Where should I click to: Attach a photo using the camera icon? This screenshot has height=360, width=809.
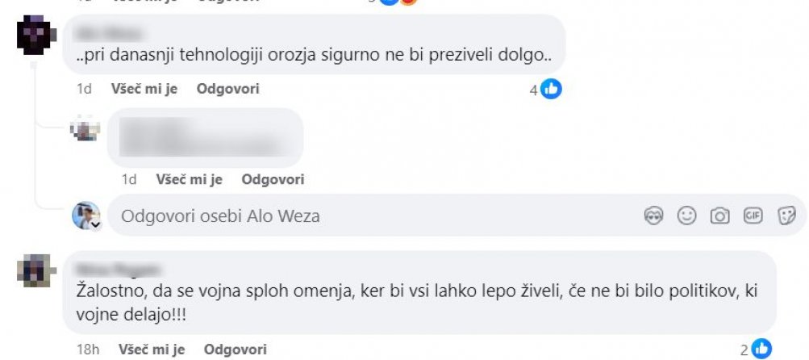click(x=719, y=216)
